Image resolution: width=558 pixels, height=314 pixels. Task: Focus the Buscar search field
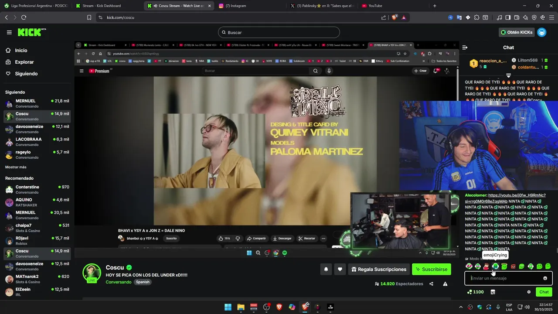click(279, 32)
